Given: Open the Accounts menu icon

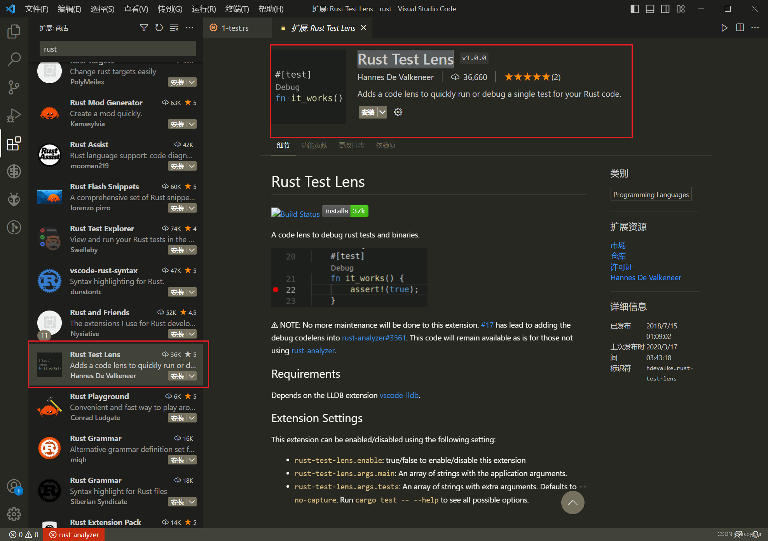Looking at the screenshot, I should point(14,486).
